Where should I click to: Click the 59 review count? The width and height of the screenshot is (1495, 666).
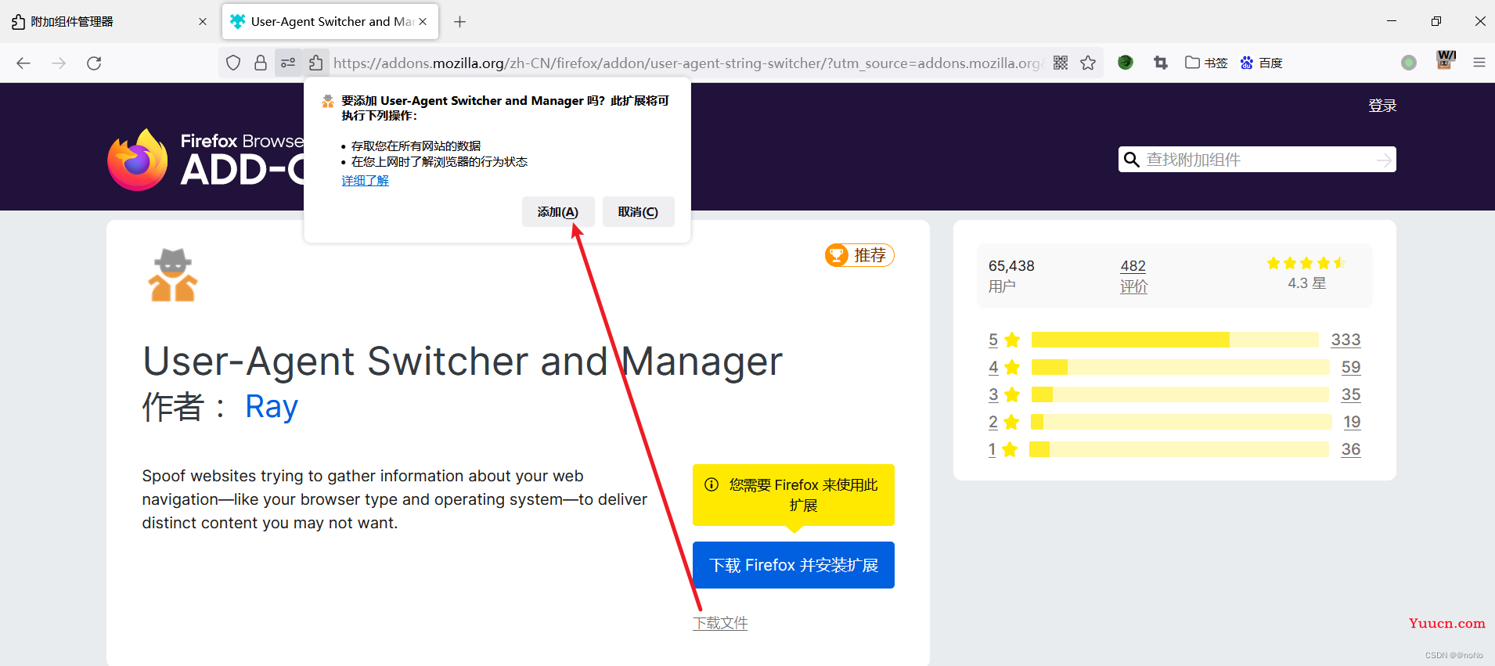(x=1351, y=367)
